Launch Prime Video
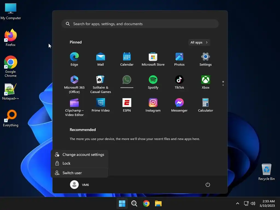Screen dimensions: 280x210 coord(101,105)
